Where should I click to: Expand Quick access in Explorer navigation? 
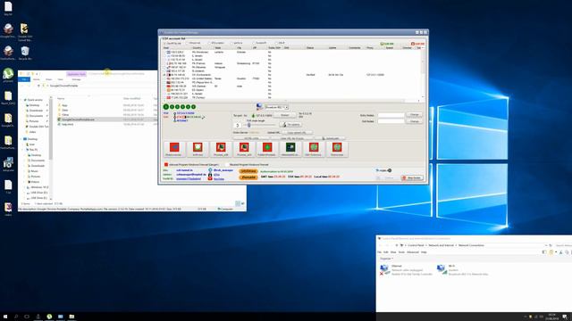click(x=21, y=100)
